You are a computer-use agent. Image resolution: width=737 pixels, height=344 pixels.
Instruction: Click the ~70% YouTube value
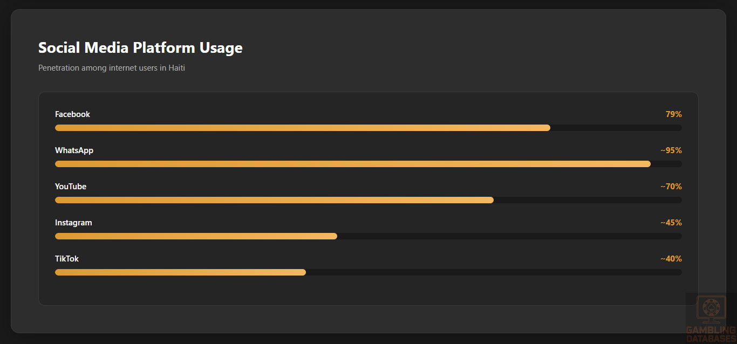point(671,187)
